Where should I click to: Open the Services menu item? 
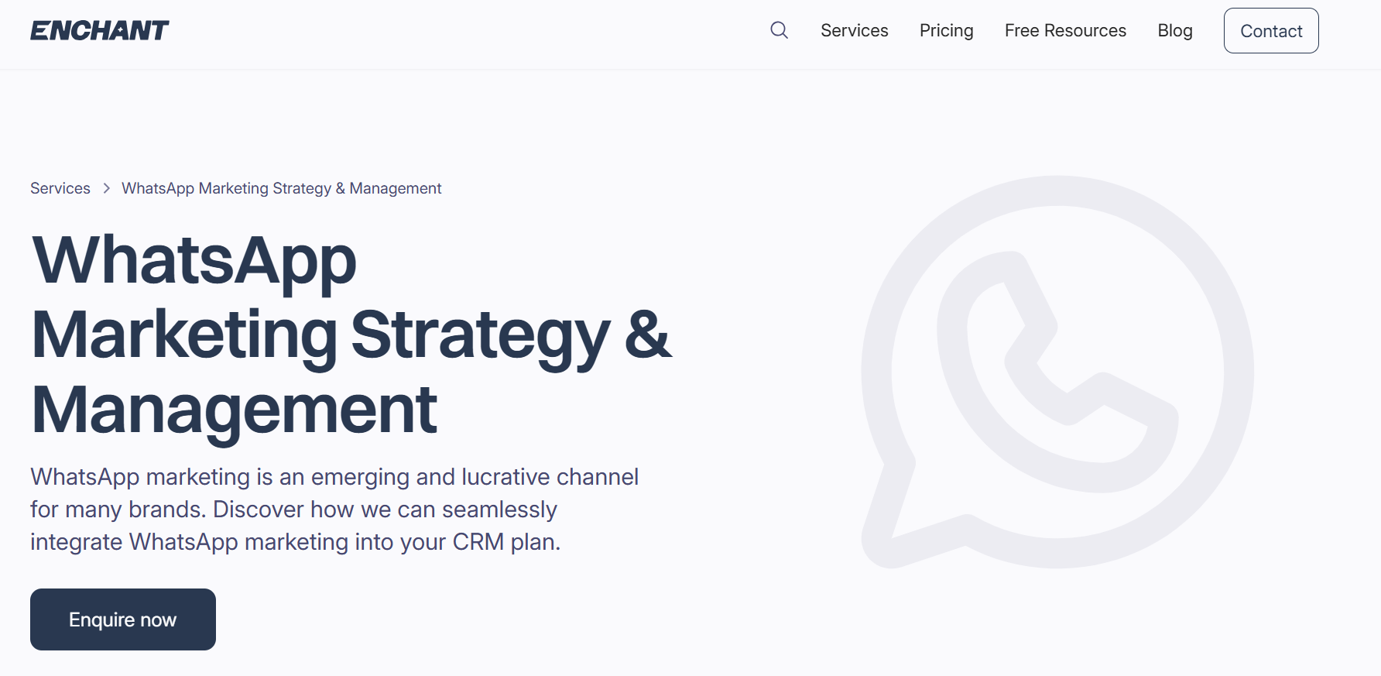pos(854,30)
